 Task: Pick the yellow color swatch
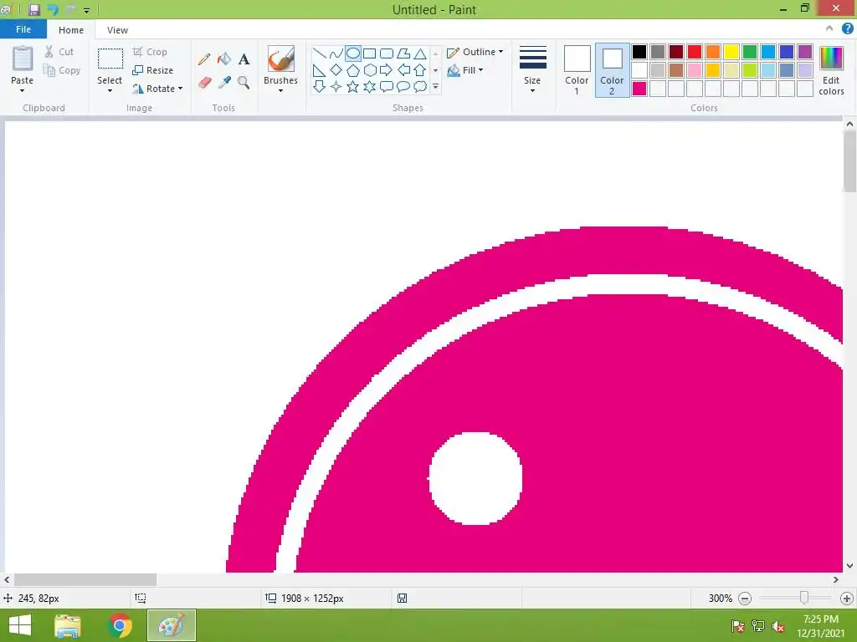(731, 52)
